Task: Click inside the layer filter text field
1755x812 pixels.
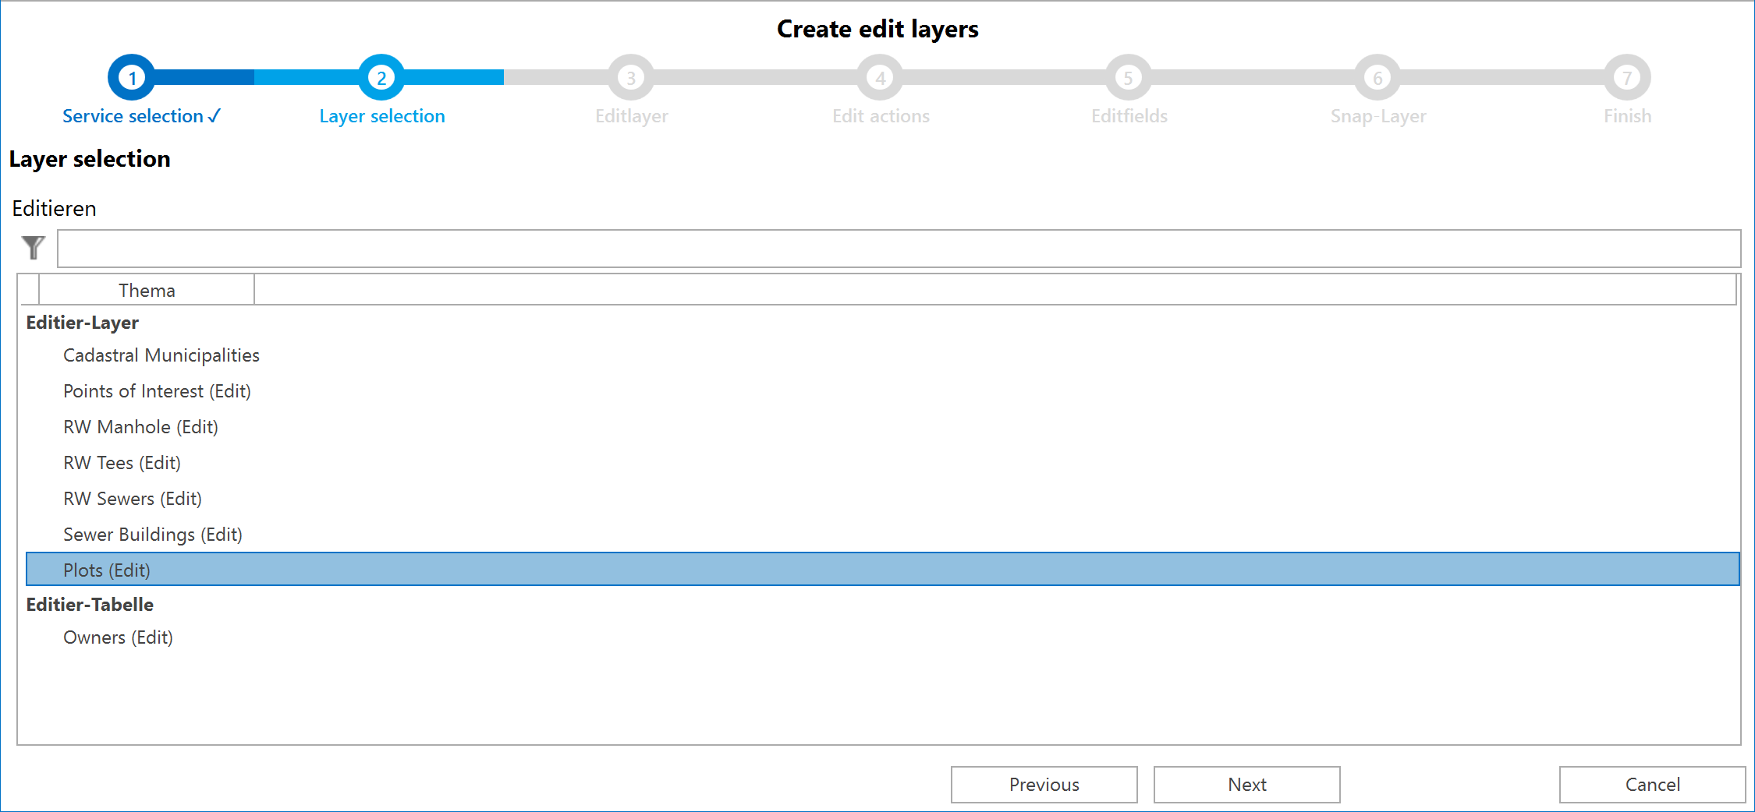Action: tap(897, 248)
